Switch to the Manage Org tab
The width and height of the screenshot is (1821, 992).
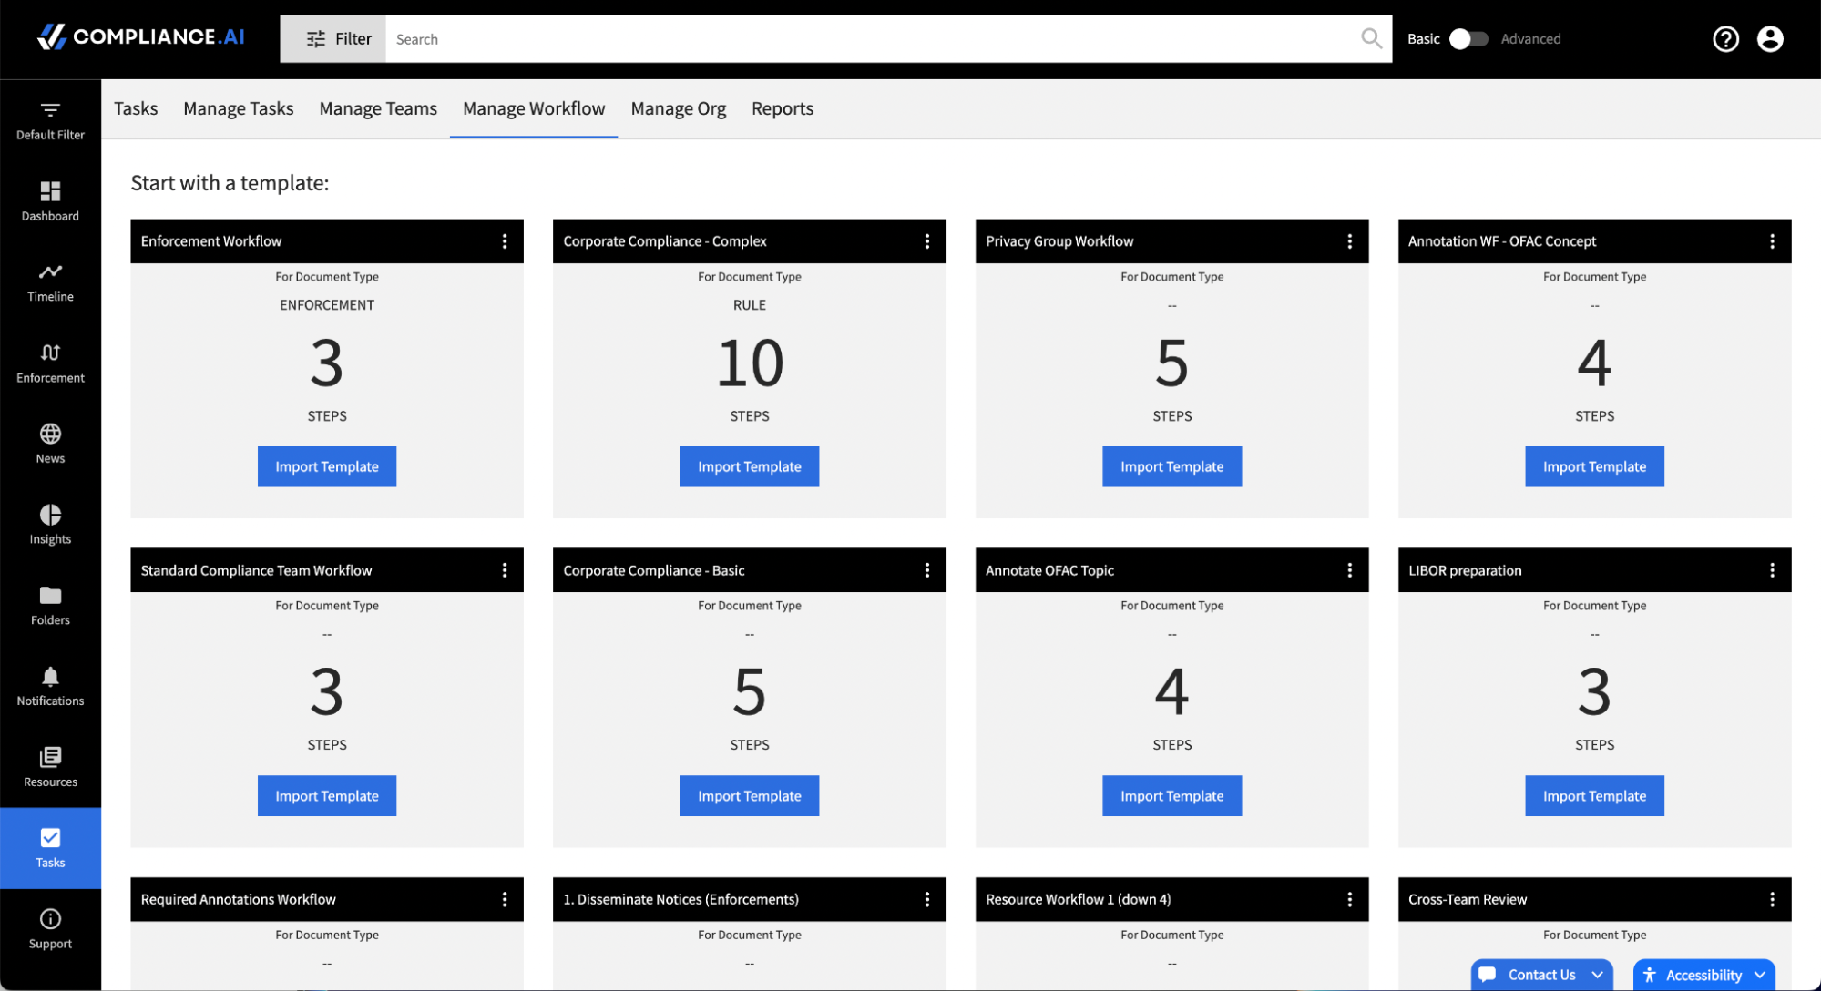tap(679, 108)
